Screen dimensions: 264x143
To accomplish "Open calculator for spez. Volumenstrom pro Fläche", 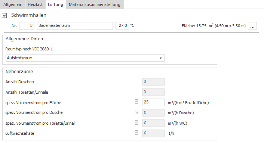I will coord(137,102).
